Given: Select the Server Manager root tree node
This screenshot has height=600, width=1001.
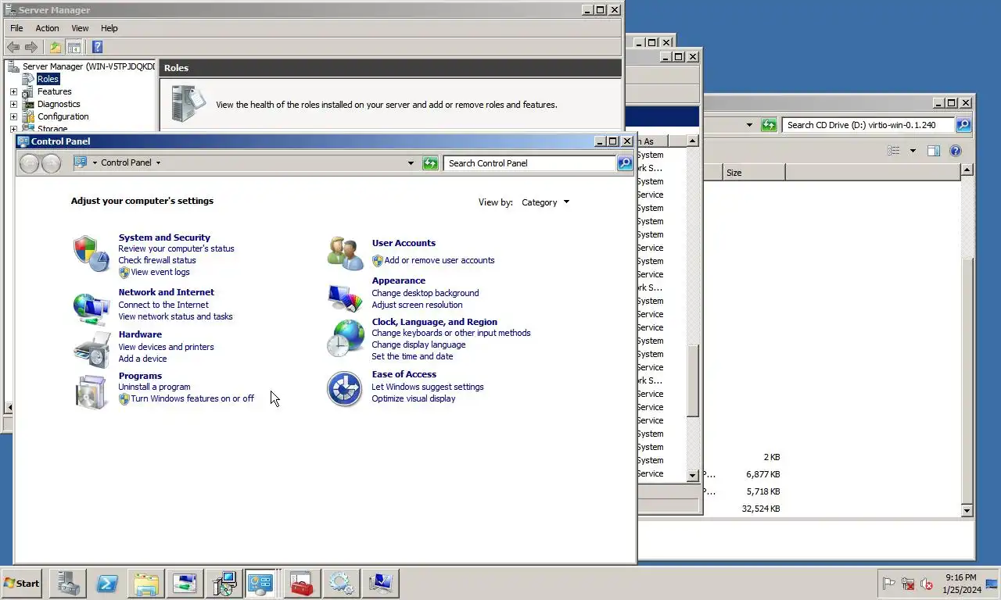Looking at the screenshot, I should (x=88, y=66).
